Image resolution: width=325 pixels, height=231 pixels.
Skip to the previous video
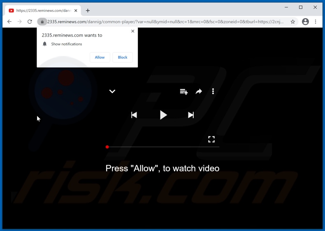point(134,115)
